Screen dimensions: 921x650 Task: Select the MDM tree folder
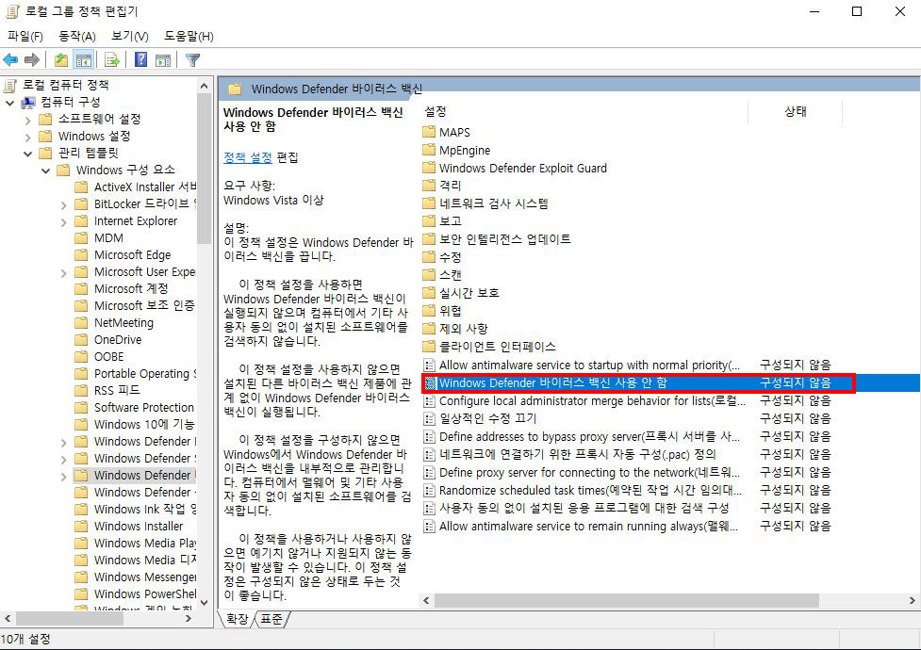pyautogui.click(x=101, y=237)
